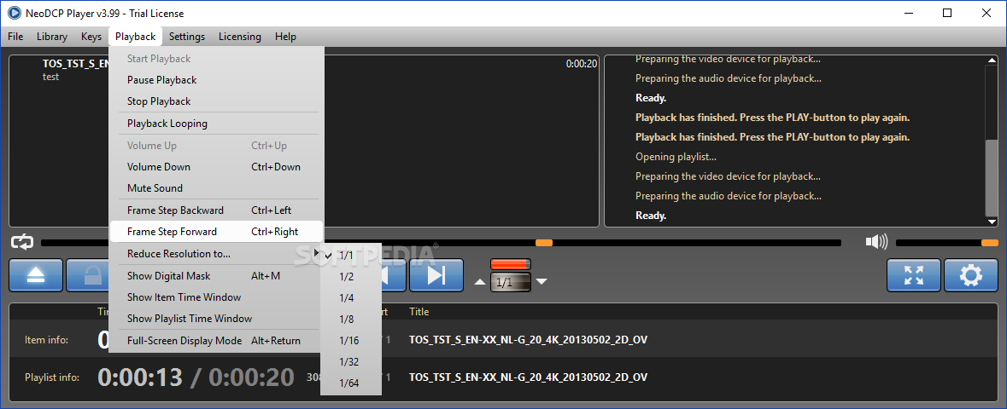The width and height of the screenshot is (1007, 409).
Task: Click the red buffer level bar
Action: tap(511, 264)
